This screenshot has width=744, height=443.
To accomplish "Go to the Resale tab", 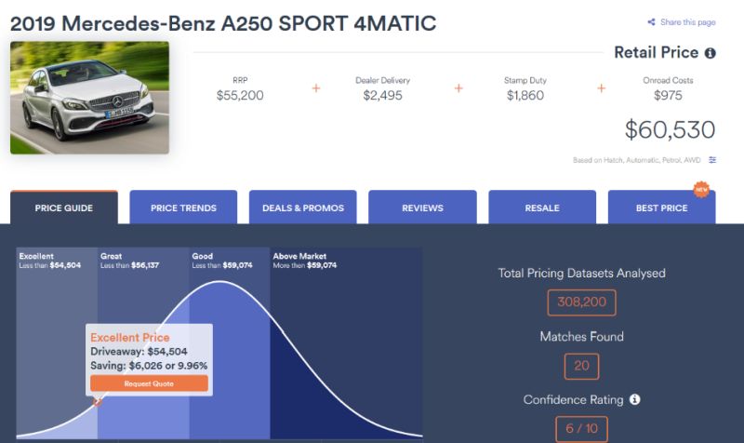I will 542,207.
